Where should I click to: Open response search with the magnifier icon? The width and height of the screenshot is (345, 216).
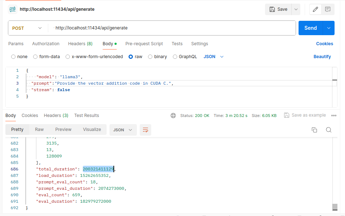[328, 130]
